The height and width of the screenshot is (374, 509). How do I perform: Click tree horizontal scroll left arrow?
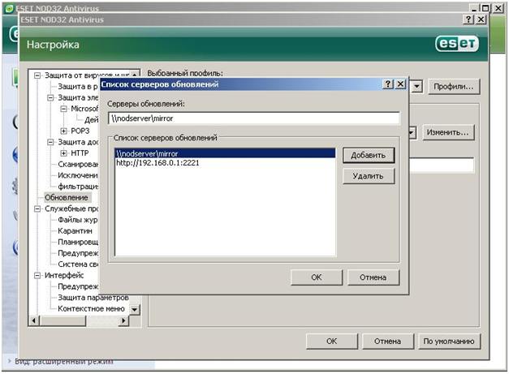click(x=34, y=320)
